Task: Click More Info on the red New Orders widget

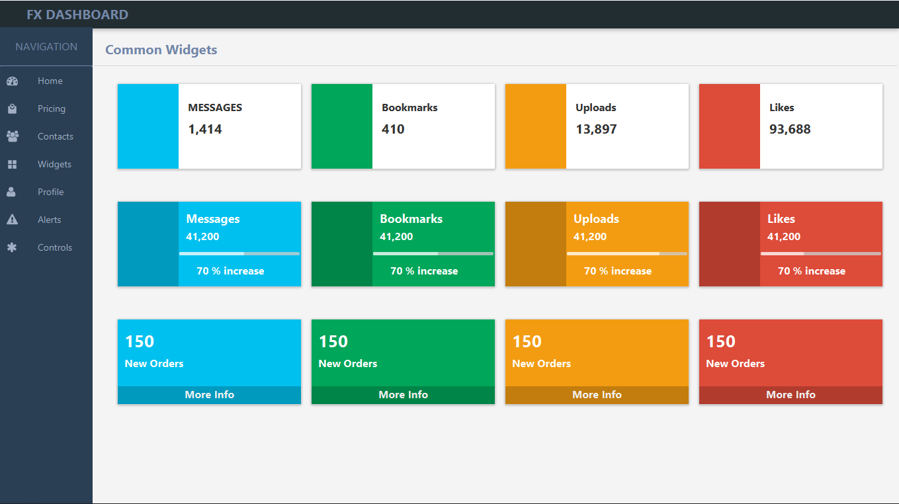Action: [x=791, y=395]
